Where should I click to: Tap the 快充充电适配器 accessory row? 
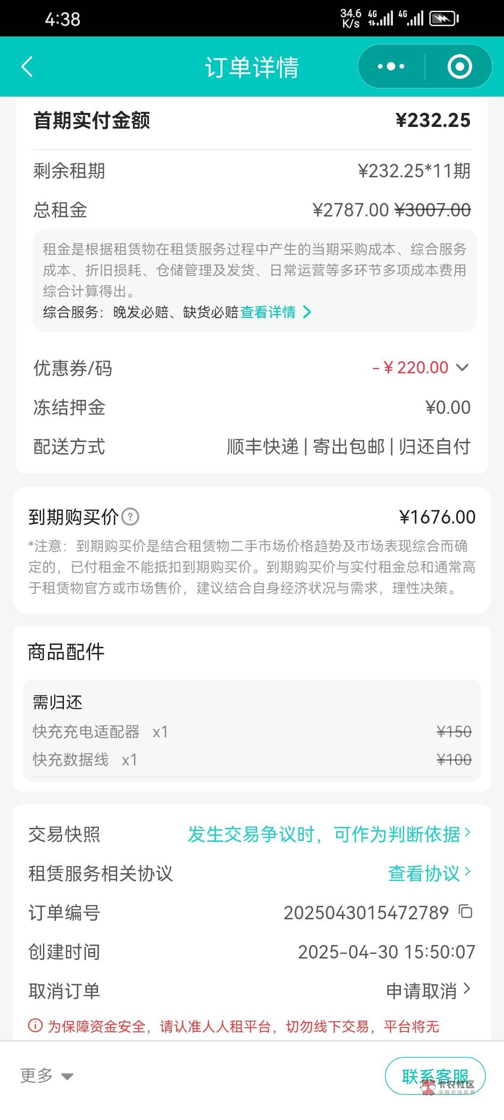(x=252, y=732)
